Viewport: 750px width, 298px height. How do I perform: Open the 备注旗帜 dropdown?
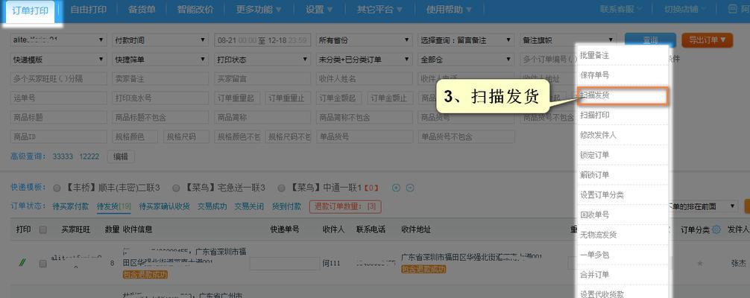568,40
